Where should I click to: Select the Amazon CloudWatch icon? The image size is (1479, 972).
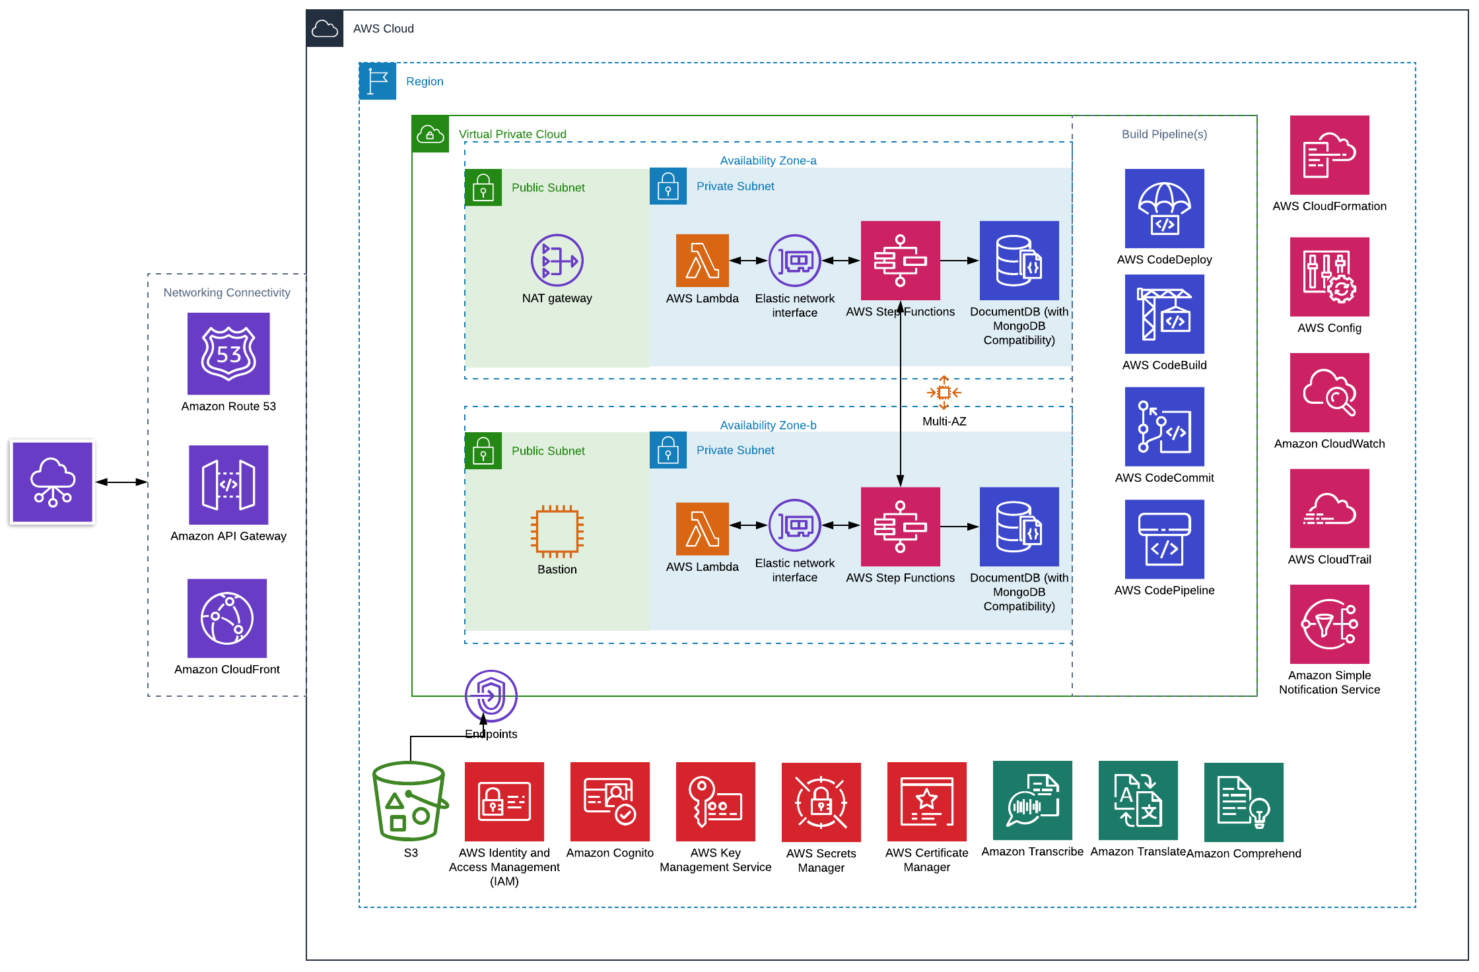tap(1330, 393)
